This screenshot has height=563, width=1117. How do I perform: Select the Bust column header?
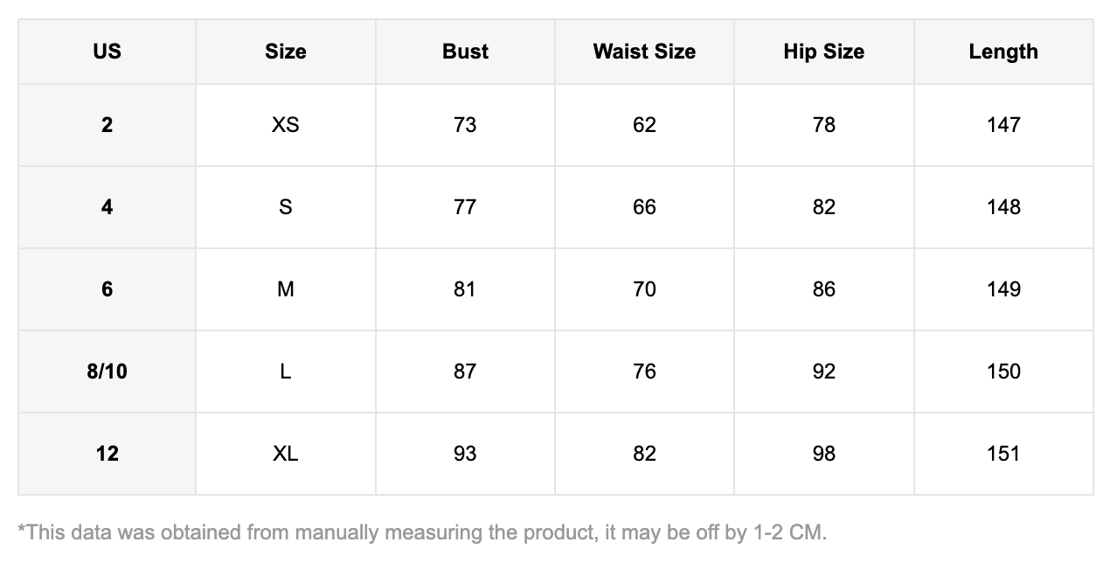coord(465,52)
